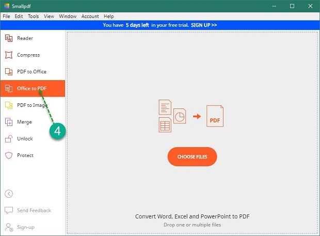Open the Account menu
This screenshot has height=236, width=320.
pyautogui.click(x=90, y=17)
